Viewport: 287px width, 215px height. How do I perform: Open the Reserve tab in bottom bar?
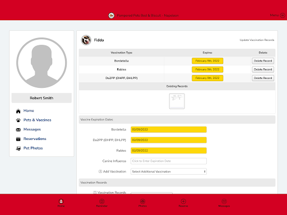tap(183, 203)
